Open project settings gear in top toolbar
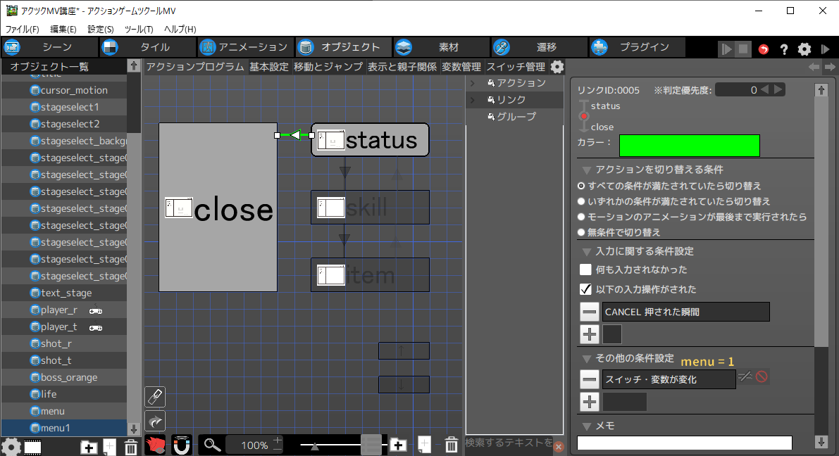Image resolution: width=839 pixels, height=456 pixels. pos(804,49)
